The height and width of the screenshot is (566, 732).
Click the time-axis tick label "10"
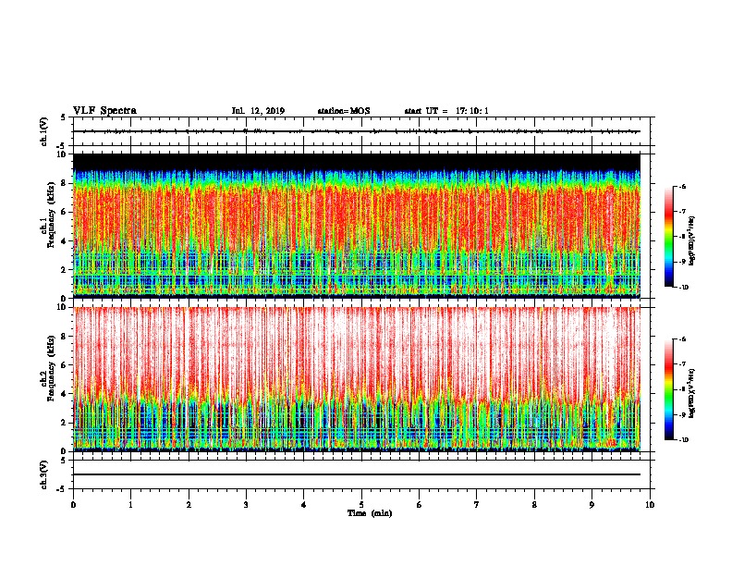pyautogui.click(x=650, y=505)
